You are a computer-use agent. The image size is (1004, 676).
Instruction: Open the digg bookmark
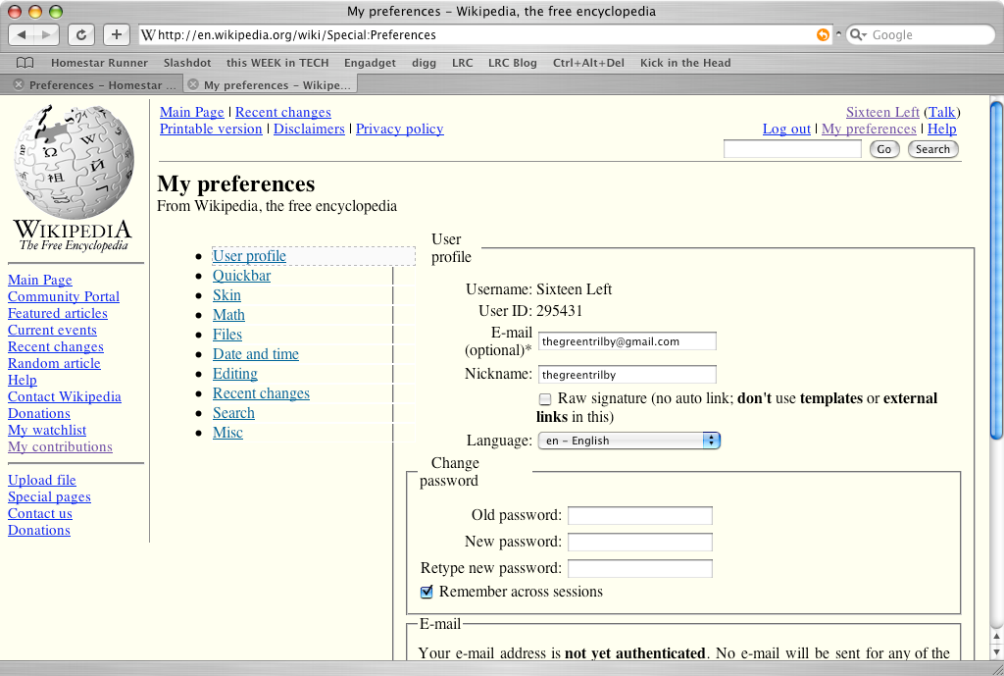click(x=424, y=63)
